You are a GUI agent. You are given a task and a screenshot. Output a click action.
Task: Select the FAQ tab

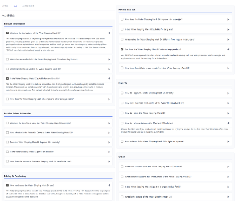(15, 6)
